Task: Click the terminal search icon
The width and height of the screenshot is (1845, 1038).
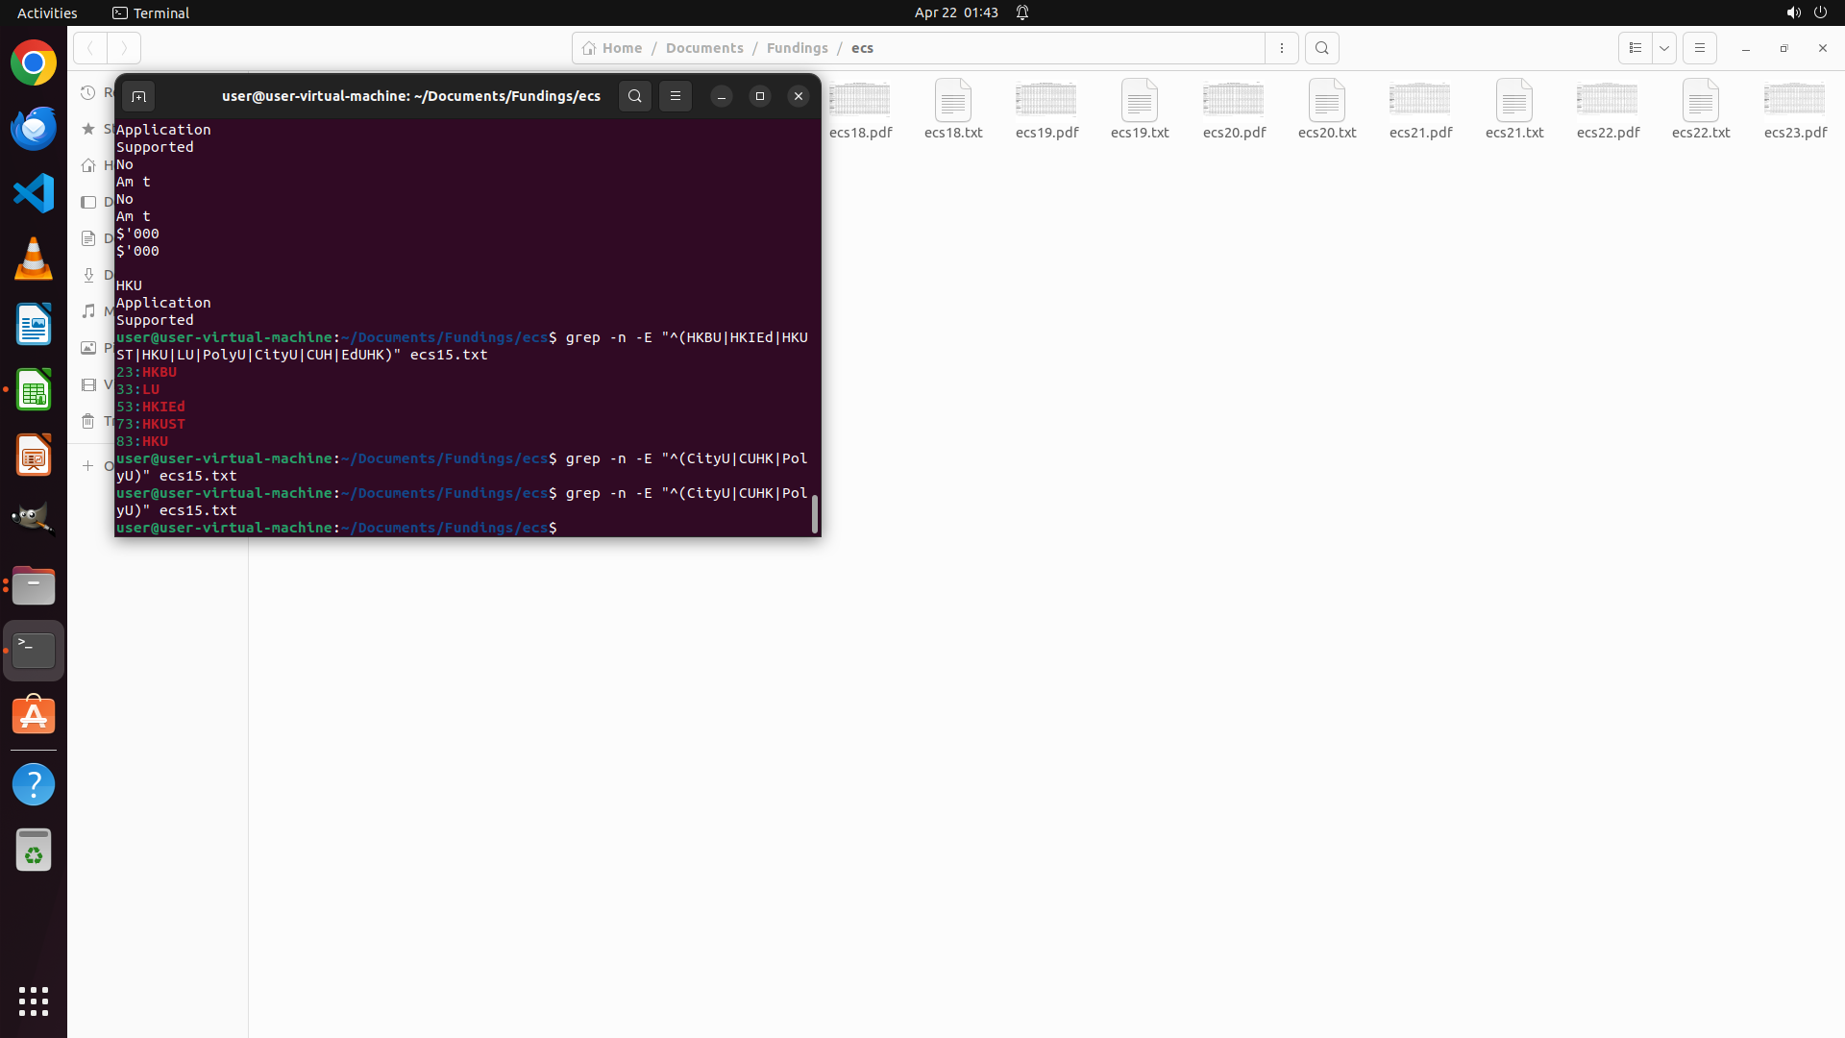Action: [x=634, y=96]
